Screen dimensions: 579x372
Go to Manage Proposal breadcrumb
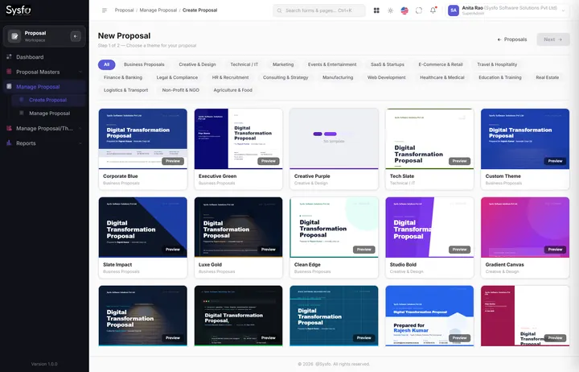point(158,10)
